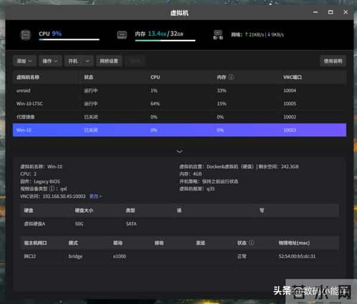This screenshot has height=304, width=357.
Task: Click the VNC address 192.168.50.45:10003
Action: (64, 196)
